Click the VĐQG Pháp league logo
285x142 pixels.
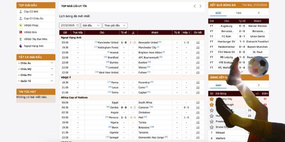pyautogui.click(x=21, y=25)
